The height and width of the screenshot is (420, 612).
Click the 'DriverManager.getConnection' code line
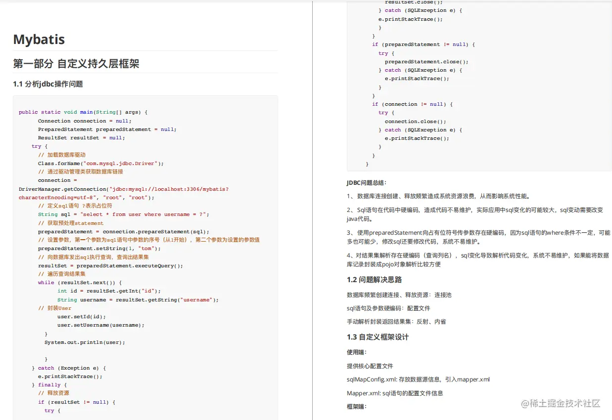pyautogui.click(x=124, y=189)
